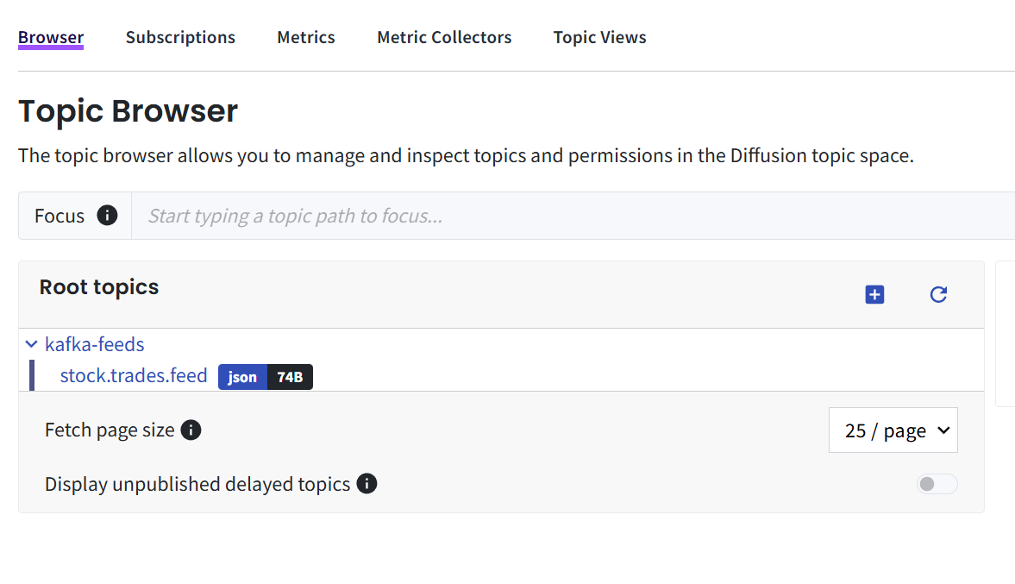Switch to the Subscriptions tab
1015x584 pixels.
pos(180,37)
